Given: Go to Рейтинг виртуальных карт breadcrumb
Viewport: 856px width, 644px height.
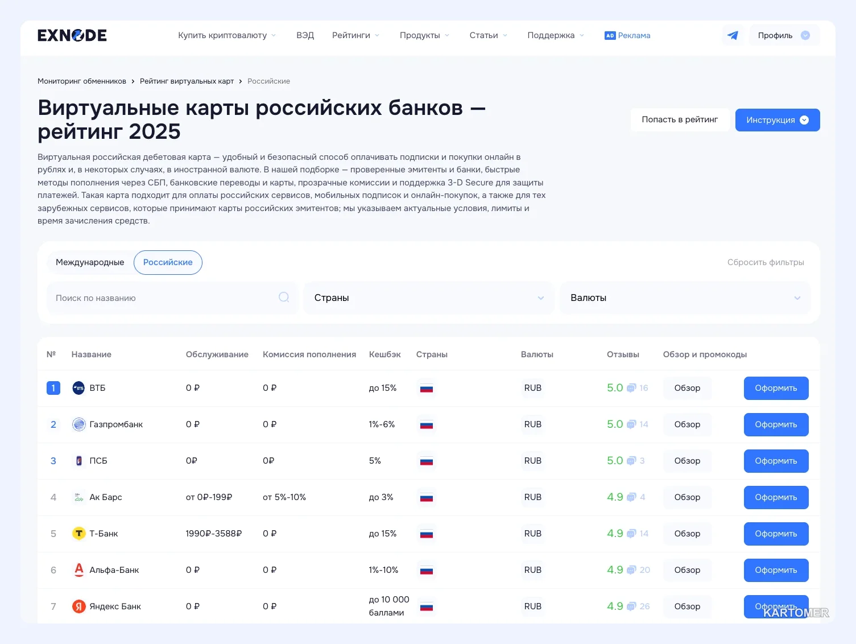Looking at the screenshot, I should [x=187, y=81].
